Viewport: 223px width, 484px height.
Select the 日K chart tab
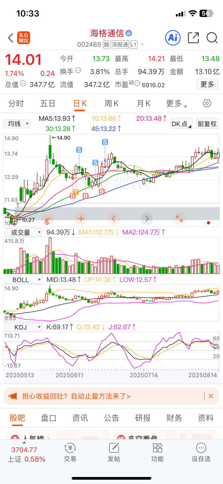pos(80,103)
